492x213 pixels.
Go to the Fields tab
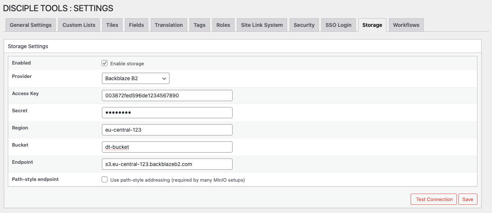[x=136, y=25]
